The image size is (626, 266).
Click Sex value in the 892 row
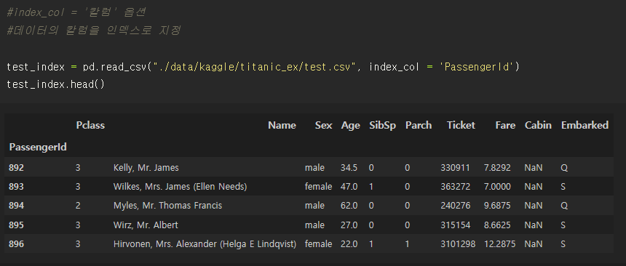coord(314,168)
